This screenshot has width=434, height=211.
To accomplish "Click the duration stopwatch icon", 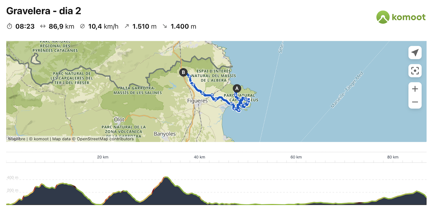I will [10, 26].
